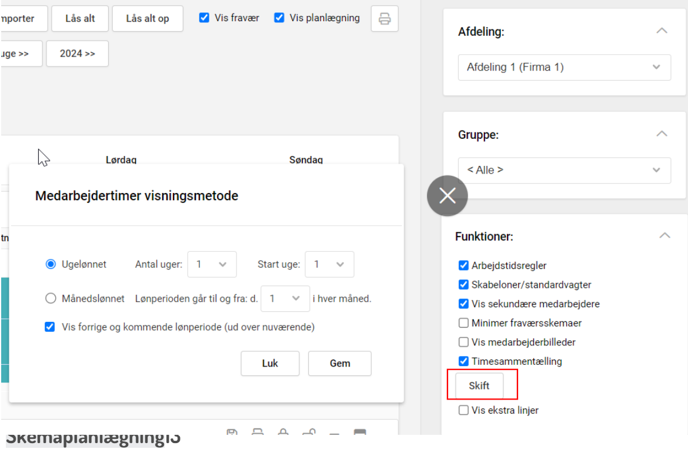688x449 pixels.
Task: Select the Månedslønnet radio button
Action: [x=51, y=298]
